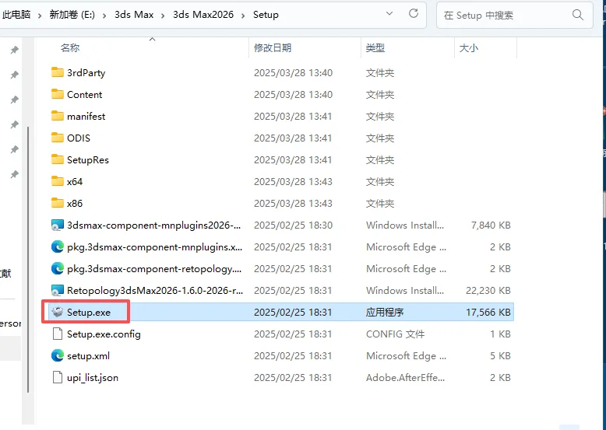The width and height of the screenshot is (606, 430).
Task: Select the file name 3dsmax-component-mnplugins2026-...
Action: 153,225
